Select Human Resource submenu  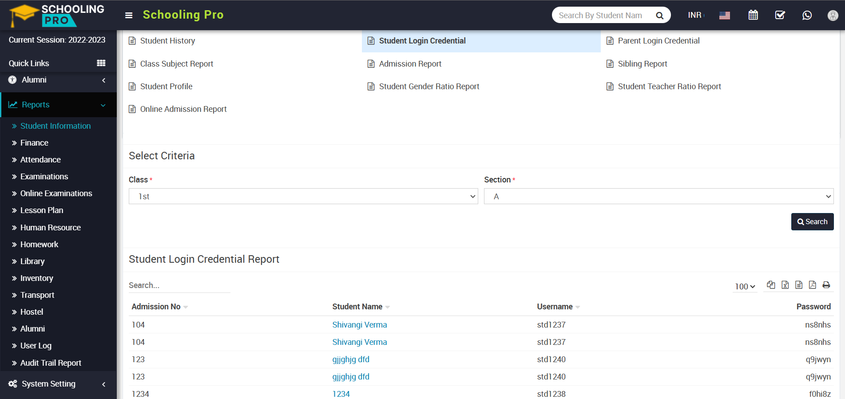click(x=50, y=228)
